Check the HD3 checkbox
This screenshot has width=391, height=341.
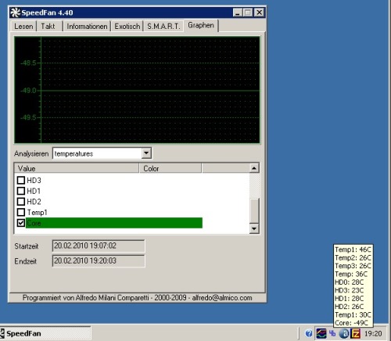[x=21, y=180]
